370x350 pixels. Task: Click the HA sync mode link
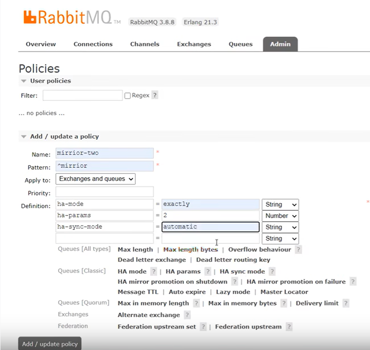coord(242,271)
